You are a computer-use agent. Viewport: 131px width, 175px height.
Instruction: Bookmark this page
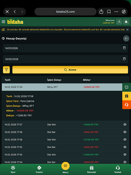click(109, 12)
